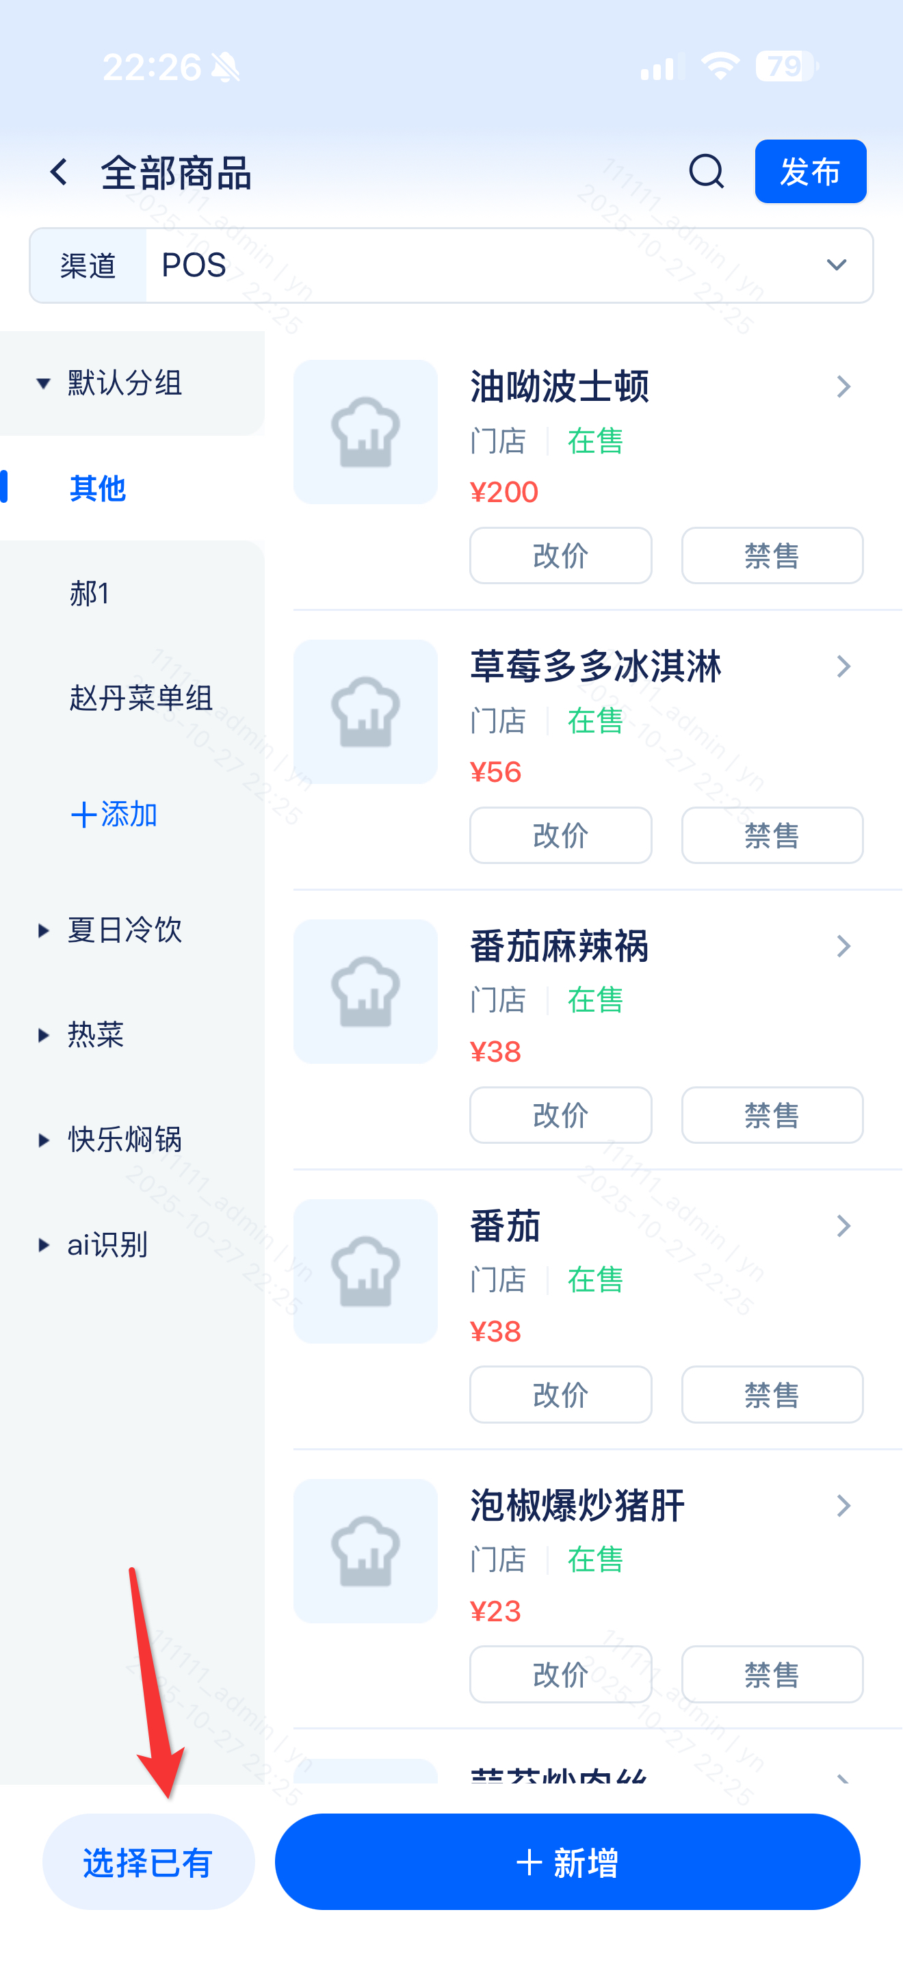Collapse the 默认分组 group
The height and width of the screenshot is (1962, 903).
click(x=43, y=383)
